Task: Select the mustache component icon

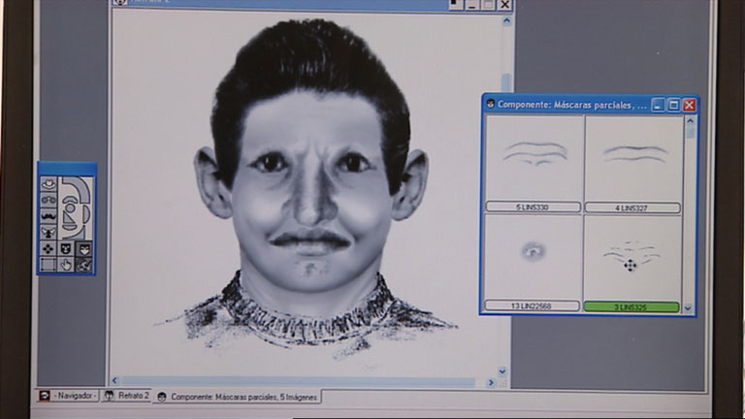Action: [49, 215]
